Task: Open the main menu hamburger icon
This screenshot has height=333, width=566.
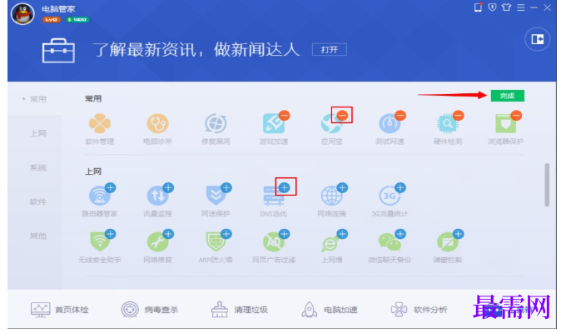Action: 520,7
